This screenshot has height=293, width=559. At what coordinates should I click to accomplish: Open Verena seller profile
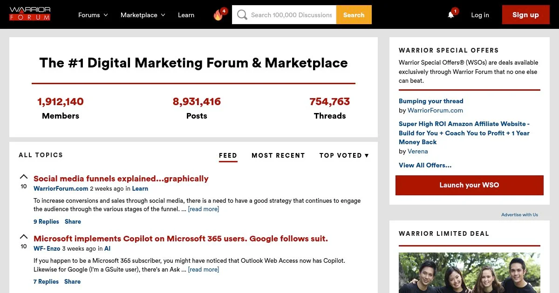(417, 151)
